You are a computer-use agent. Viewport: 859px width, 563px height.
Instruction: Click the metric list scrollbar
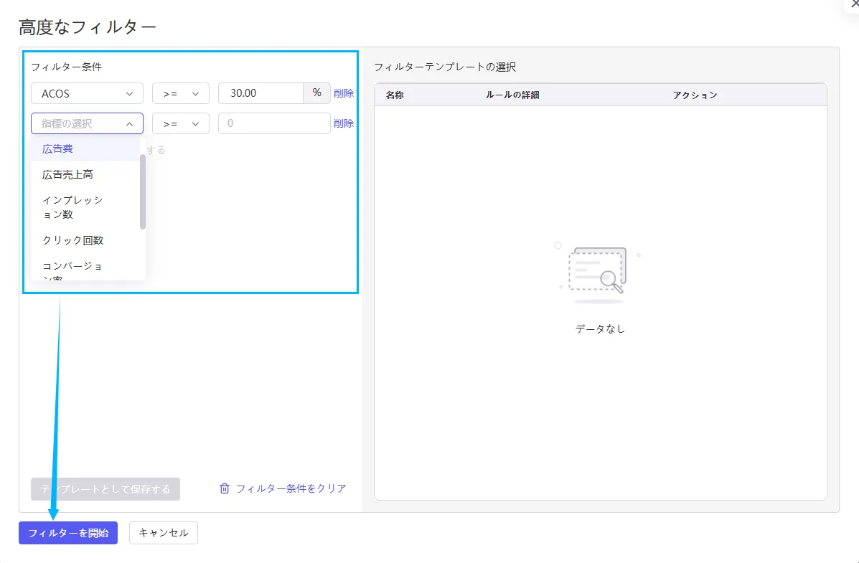143,191
